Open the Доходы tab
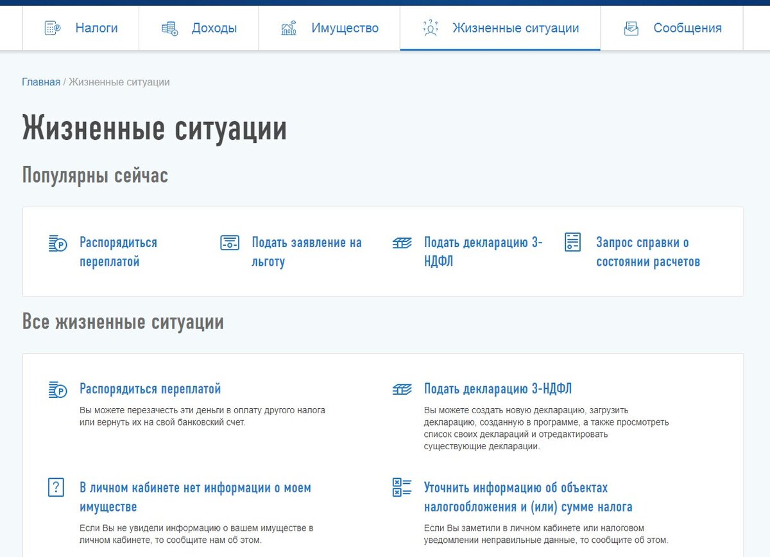The height and width of the screenshot is (557, 770). [199, 28]
